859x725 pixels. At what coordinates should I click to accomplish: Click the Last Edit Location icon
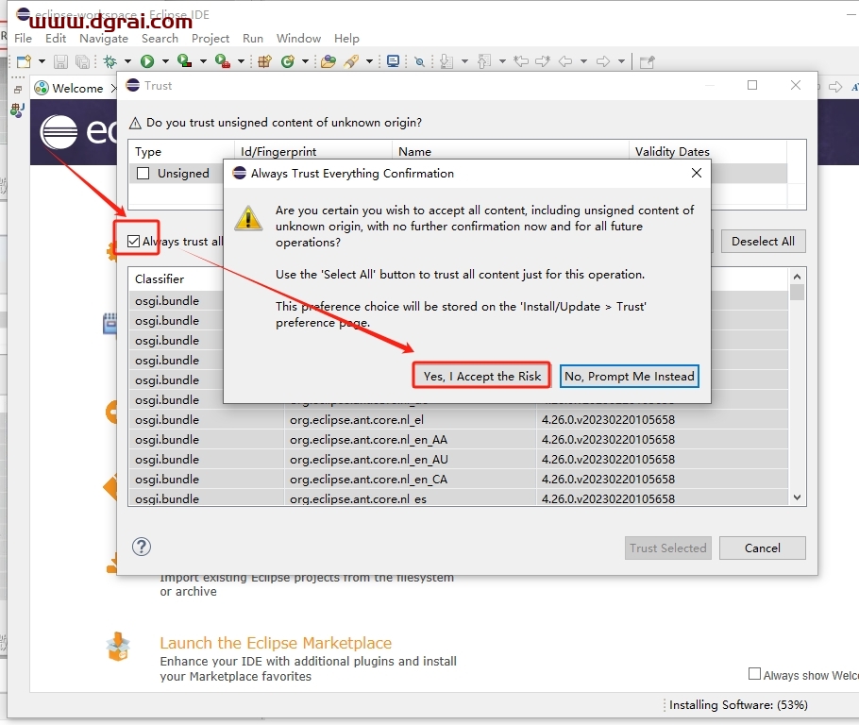[521, 61]
